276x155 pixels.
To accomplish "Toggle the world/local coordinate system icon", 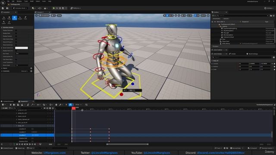I will click(x=176, y=15).
